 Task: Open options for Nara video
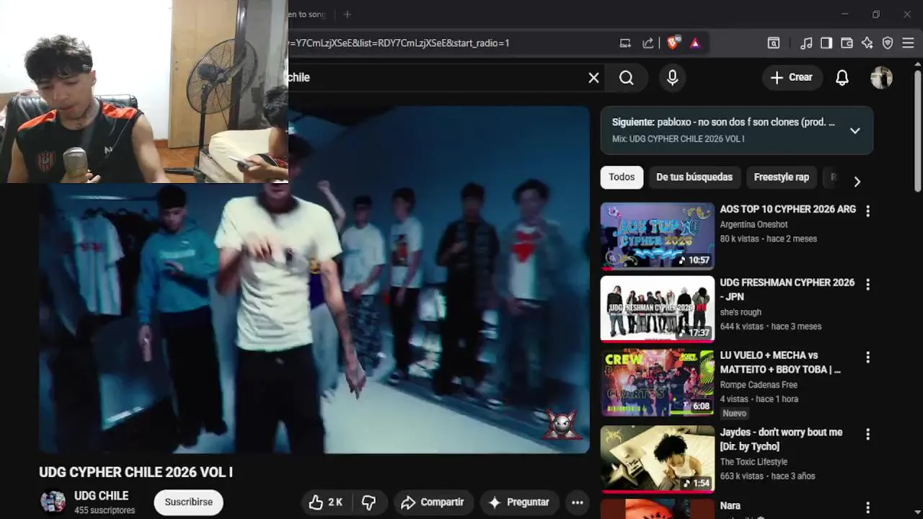[867, 508]
